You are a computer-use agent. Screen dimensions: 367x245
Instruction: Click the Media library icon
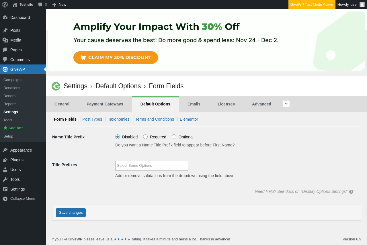pos(5,40)
